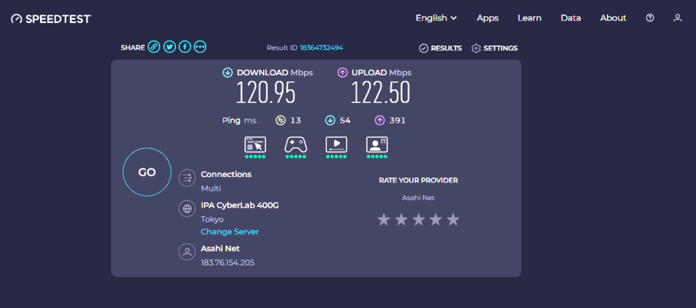Open the help question mark icon
Image resolution: width=696 pixels, height=308 pixels.
coord(650,18)
